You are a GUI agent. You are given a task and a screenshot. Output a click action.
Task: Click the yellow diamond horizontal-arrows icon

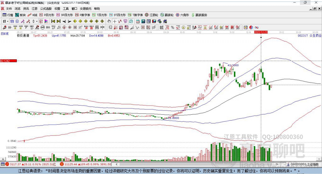click(x=86, y=21)
